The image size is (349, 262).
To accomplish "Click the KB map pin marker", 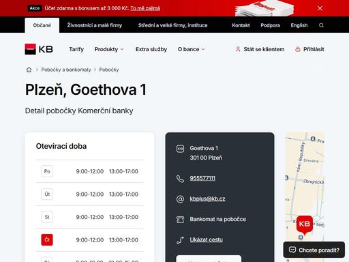I will pos(305,225).
